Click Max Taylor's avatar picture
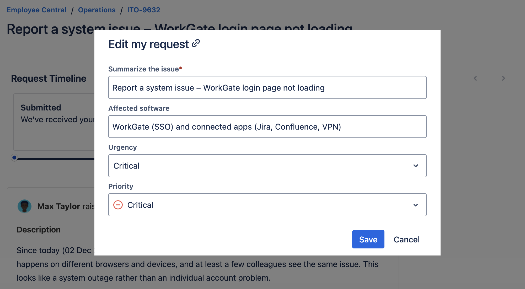This screenshot has width=525, height=289. pos(24,206)
